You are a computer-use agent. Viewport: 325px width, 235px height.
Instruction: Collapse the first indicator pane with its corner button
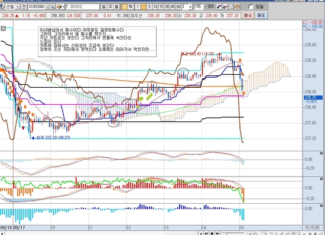tap(321, 153)
